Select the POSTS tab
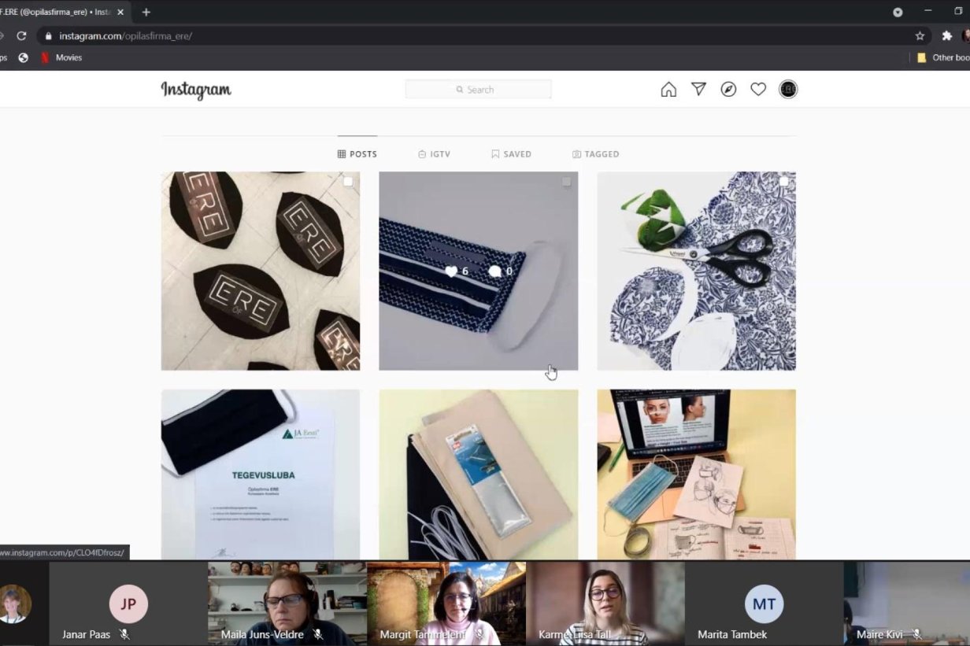 pyautogui.click(x=357, y=154)
